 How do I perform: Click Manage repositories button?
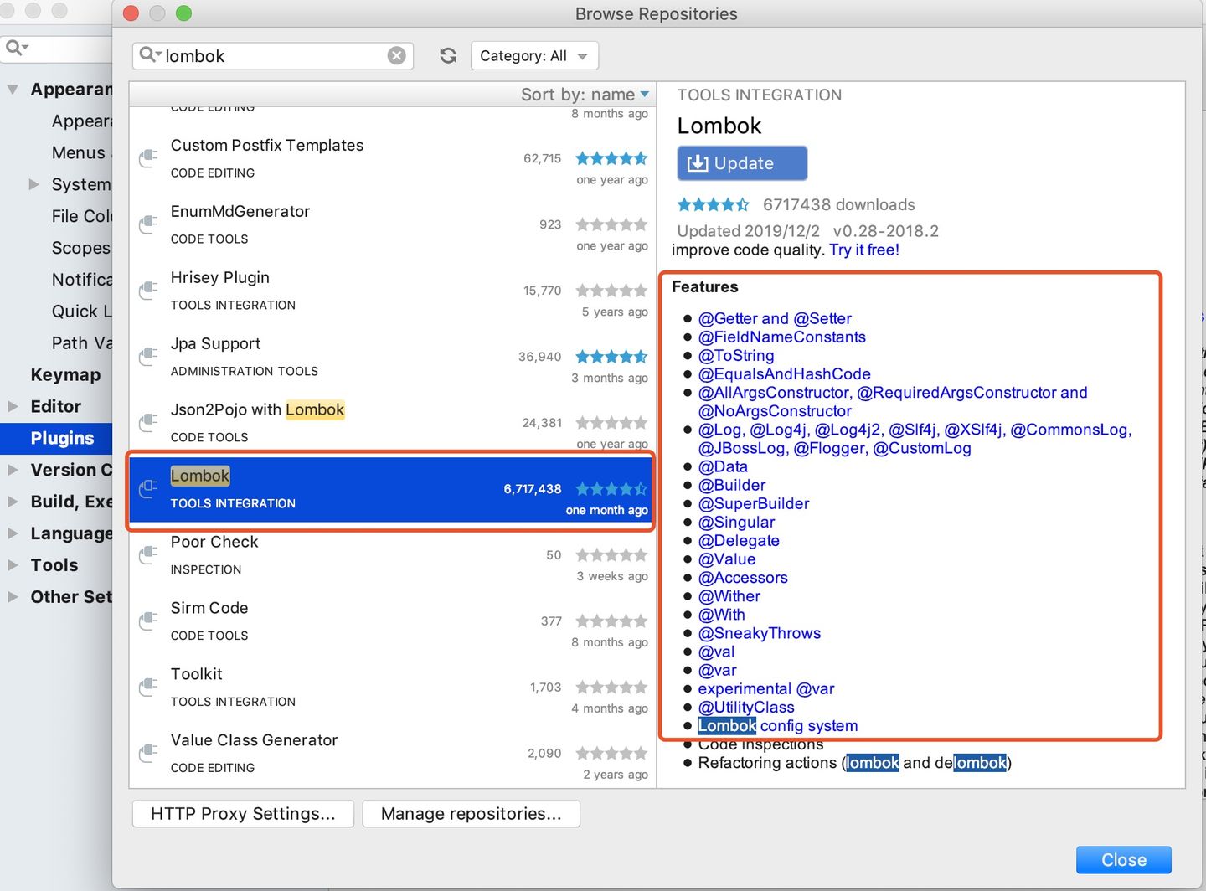(471, 814)
